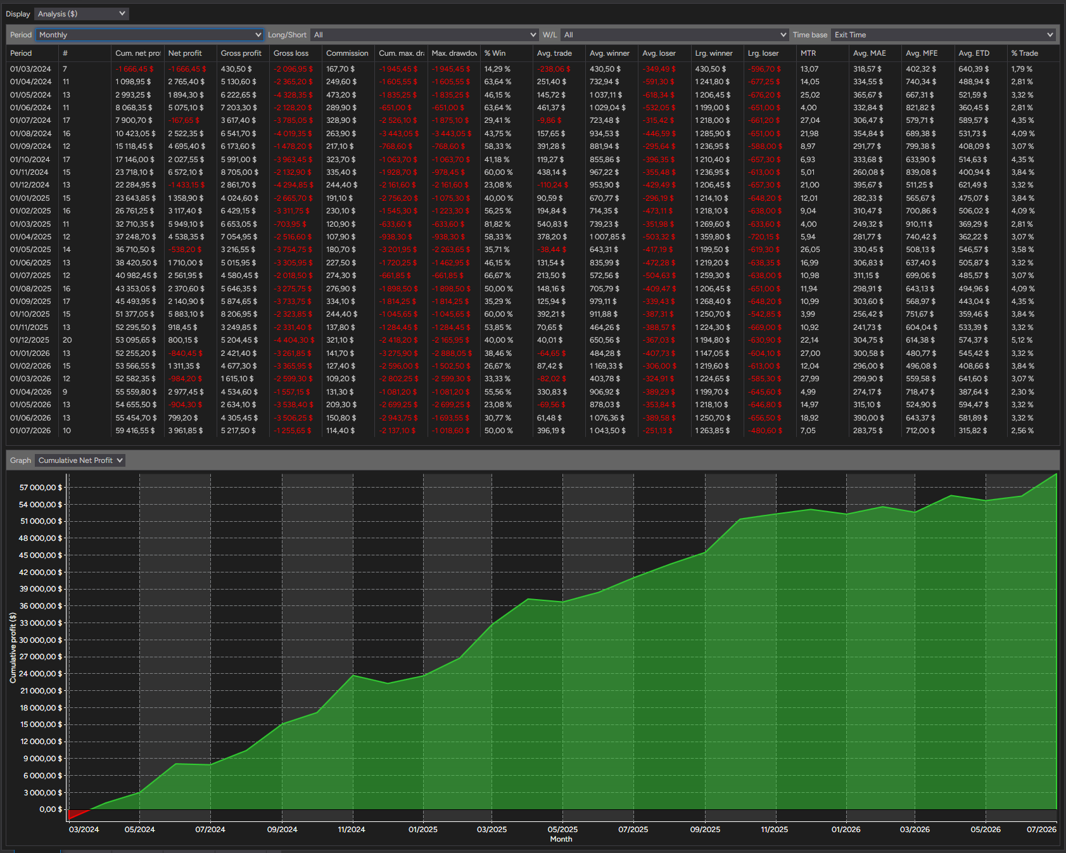Open the Display Analysis ($) dropdown

(x=81, y=14)
